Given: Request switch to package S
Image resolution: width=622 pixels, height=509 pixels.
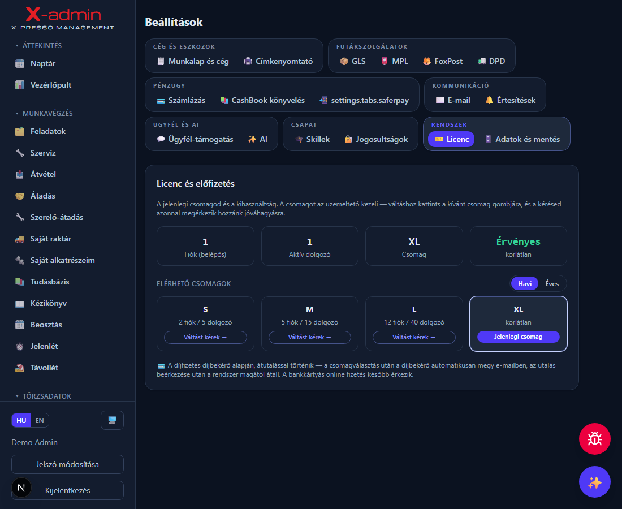Looking at the screenshot, I should click(205, 337).
